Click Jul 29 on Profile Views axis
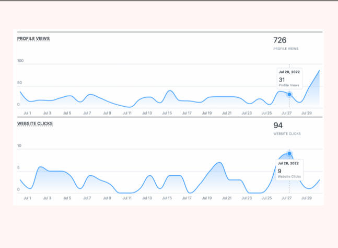Screen dimensions: 338x248 pyautogui.click(x=307, y=113)
